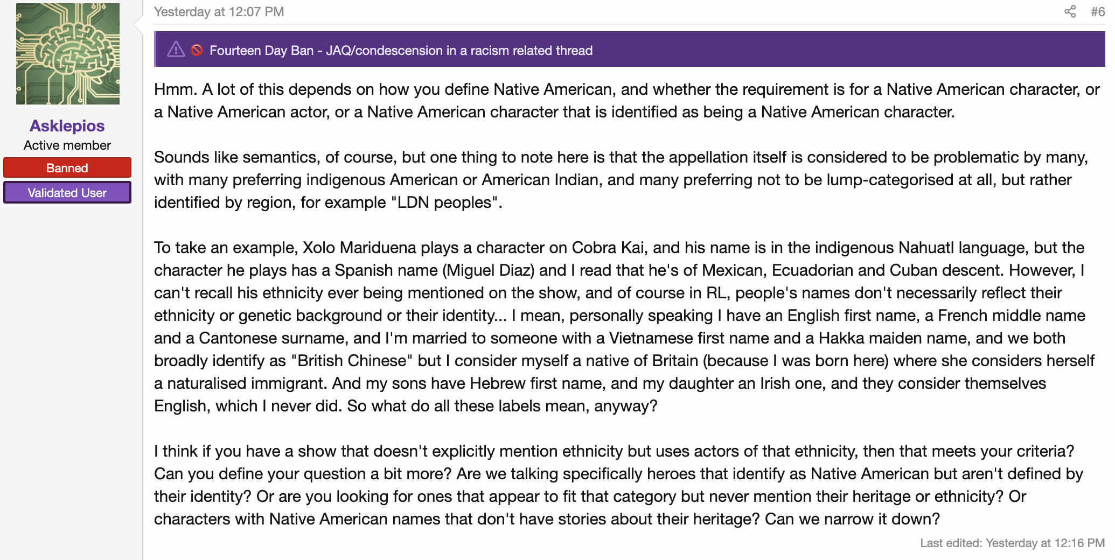Click the Last edited timestamp at post bottom
1115x560 pixels.
[x=1012, y=543]
